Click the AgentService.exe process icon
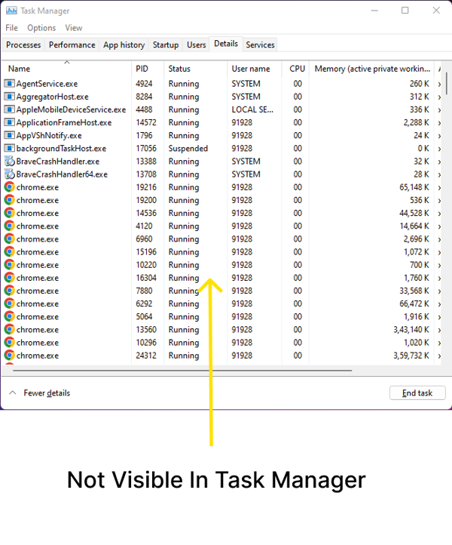Image resolution: width=452 pixels, height=545 pixels. coord(10,84)
